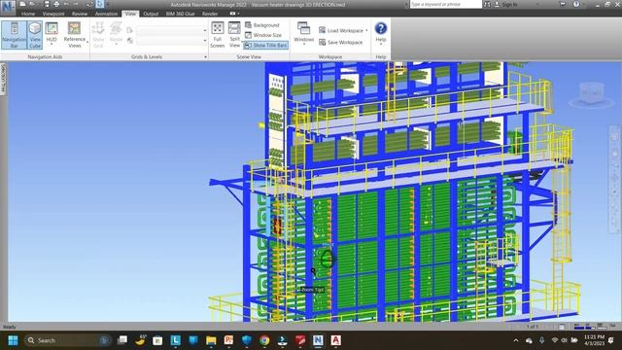Click the ViewCube in the scene
Viewport: 622px width, 350px height.
[x=592, y=93]
